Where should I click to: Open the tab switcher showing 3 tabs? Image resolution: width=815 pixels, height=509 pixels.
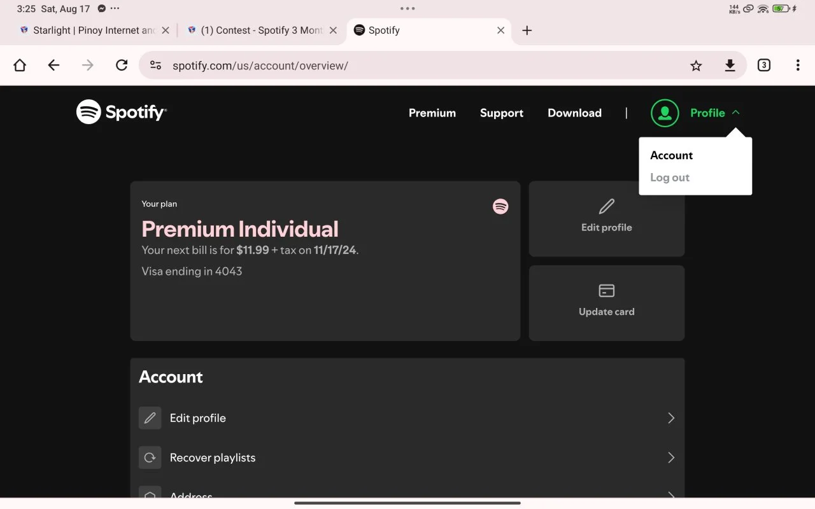coord(764,65)
